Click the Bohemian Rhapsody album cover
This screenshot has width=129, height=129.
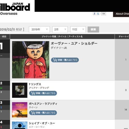tap(20, 110)
